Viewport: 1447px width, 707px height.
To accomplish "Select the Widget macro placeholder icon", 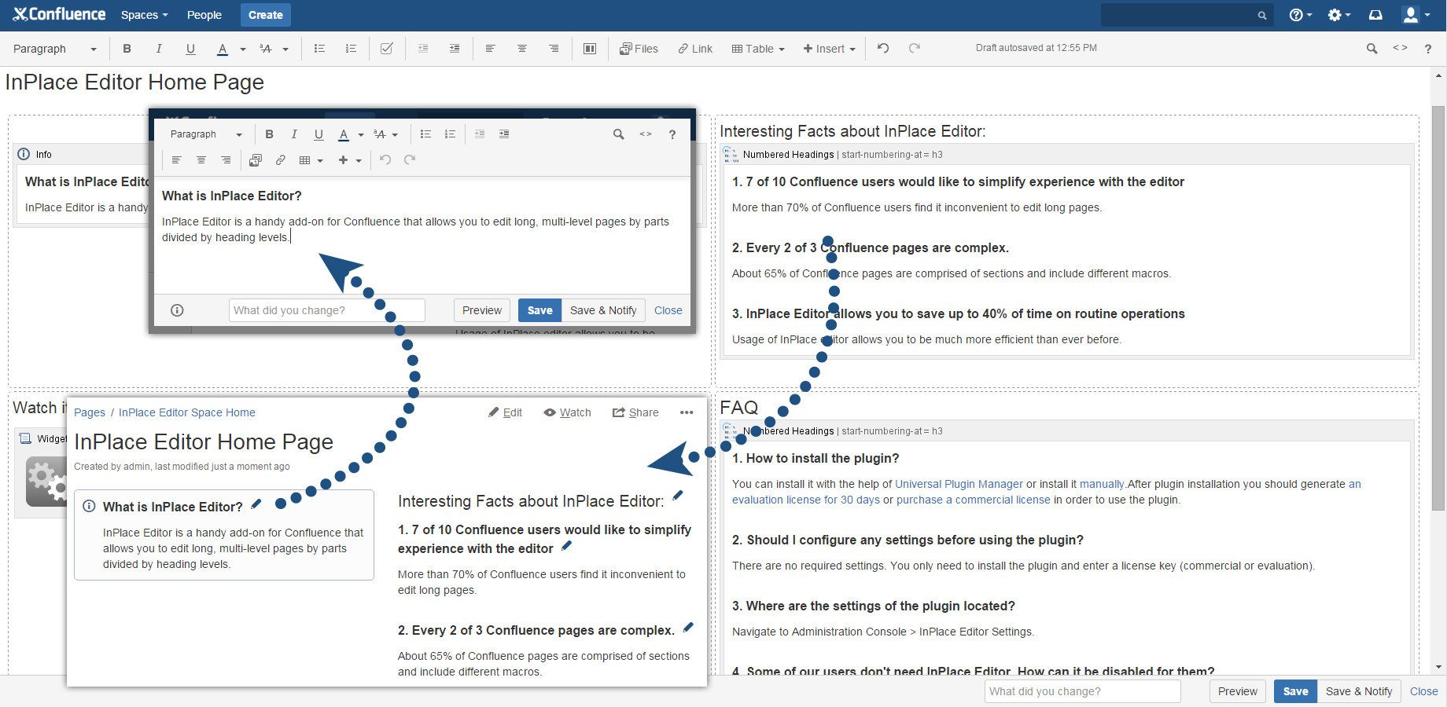I will pyautogui.click(x=46, y=482).
